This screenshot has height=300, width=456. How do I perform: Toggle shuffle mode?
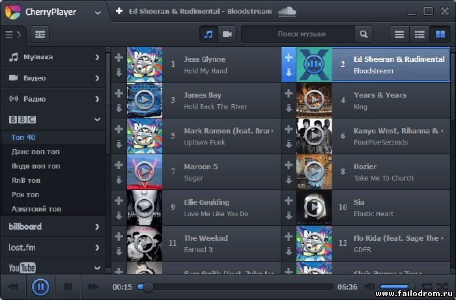point(442,287)
